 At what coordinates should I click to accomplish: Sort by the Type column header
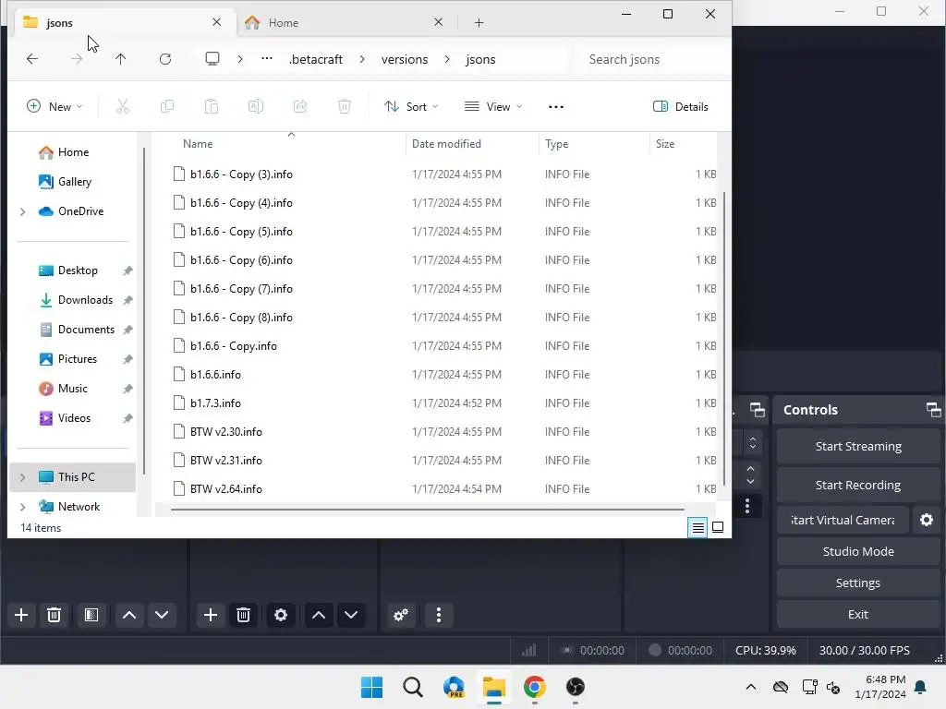click(x=557, y=144)
